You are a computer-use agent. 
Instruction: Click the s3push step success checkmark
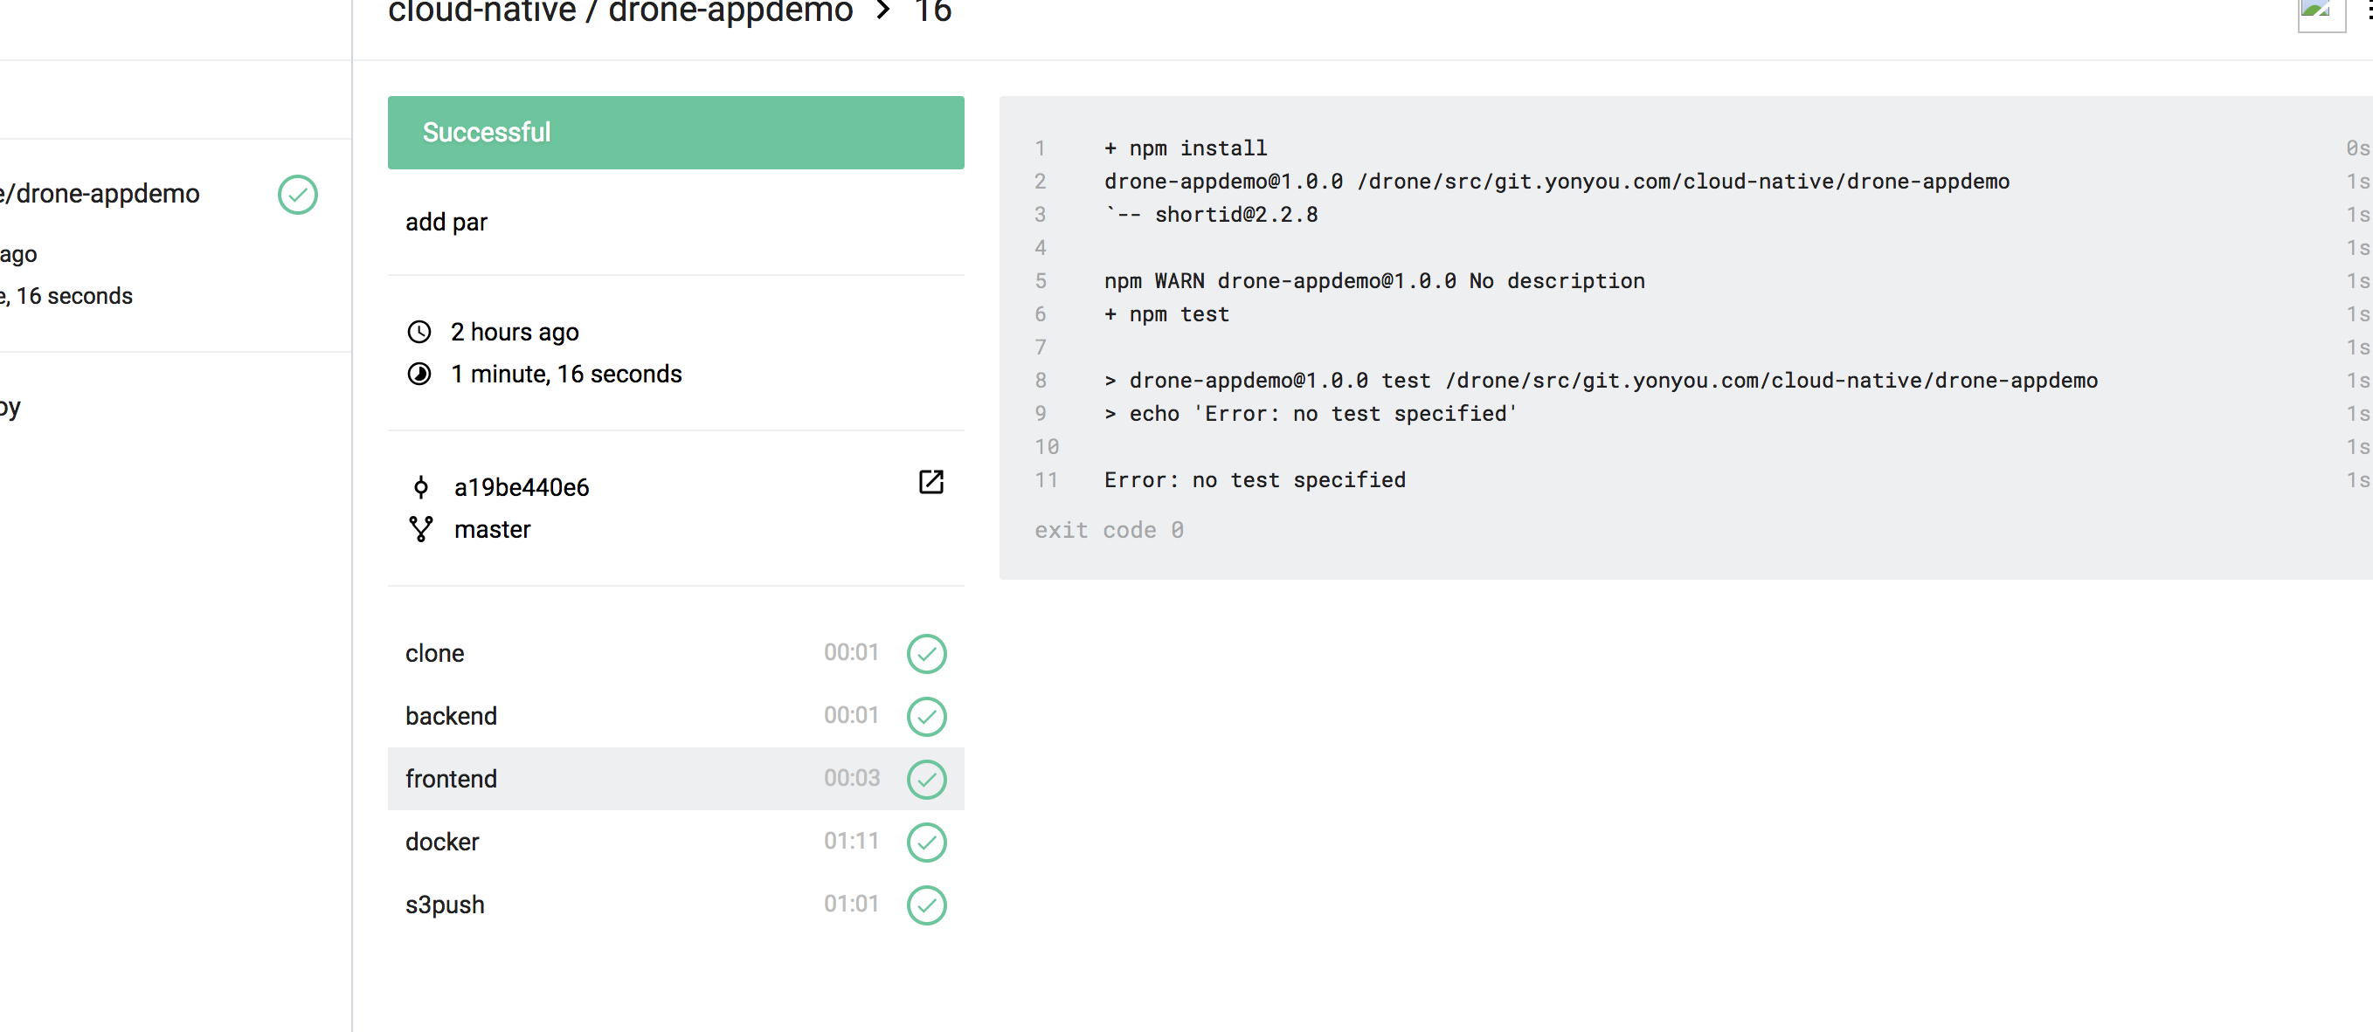926,905
